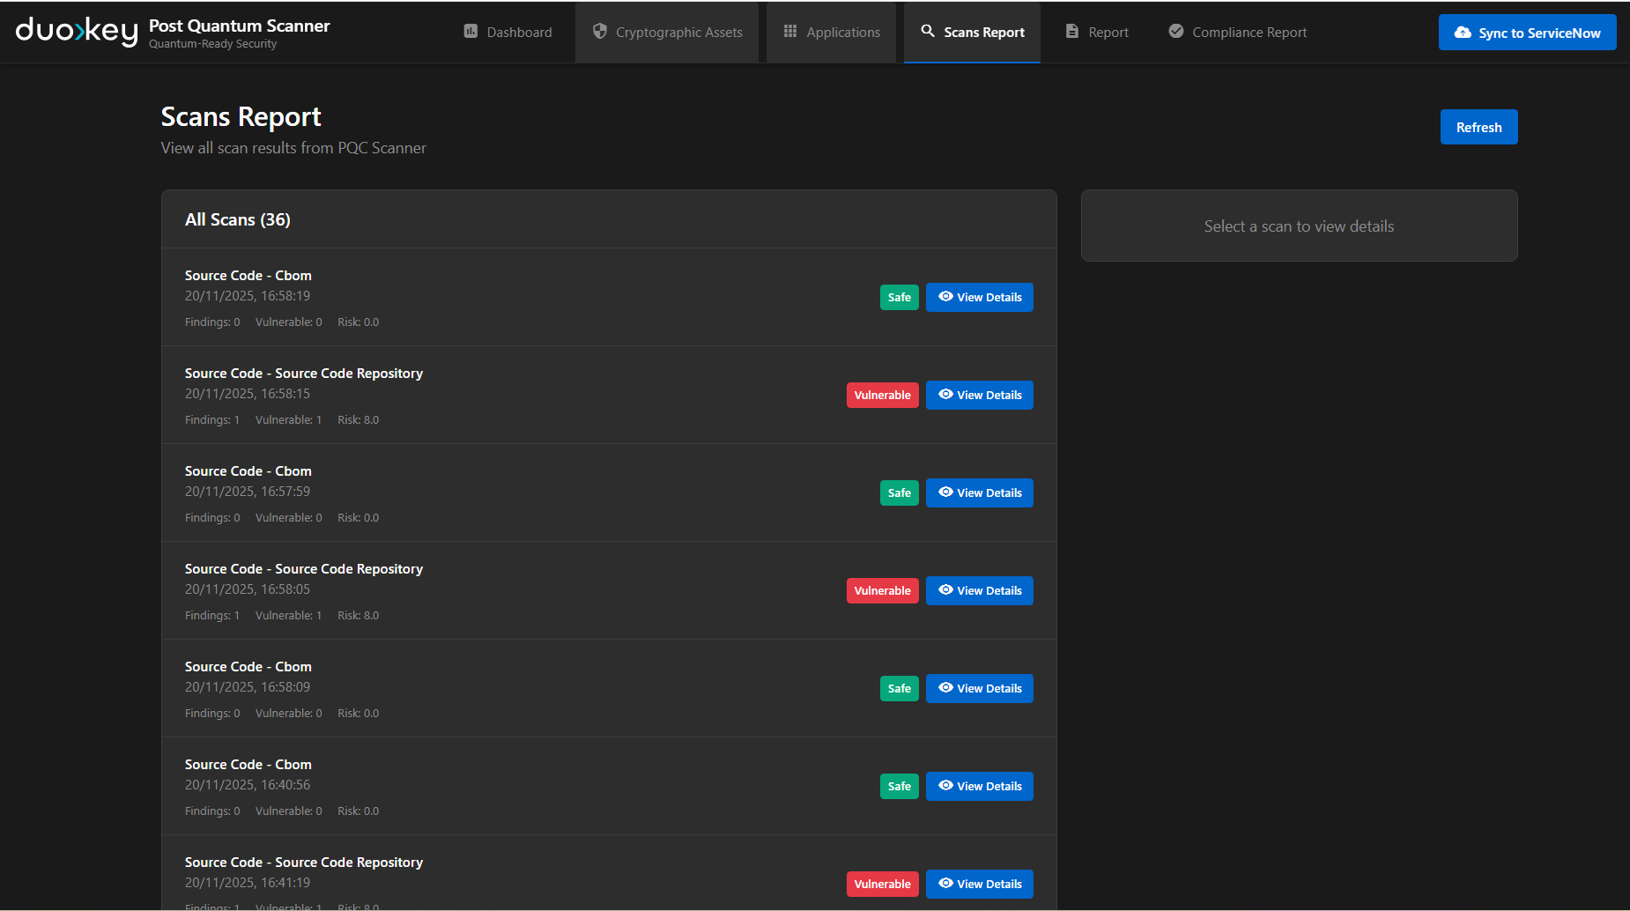Click the cloud upload icon in Sync button

point(1463,33)
